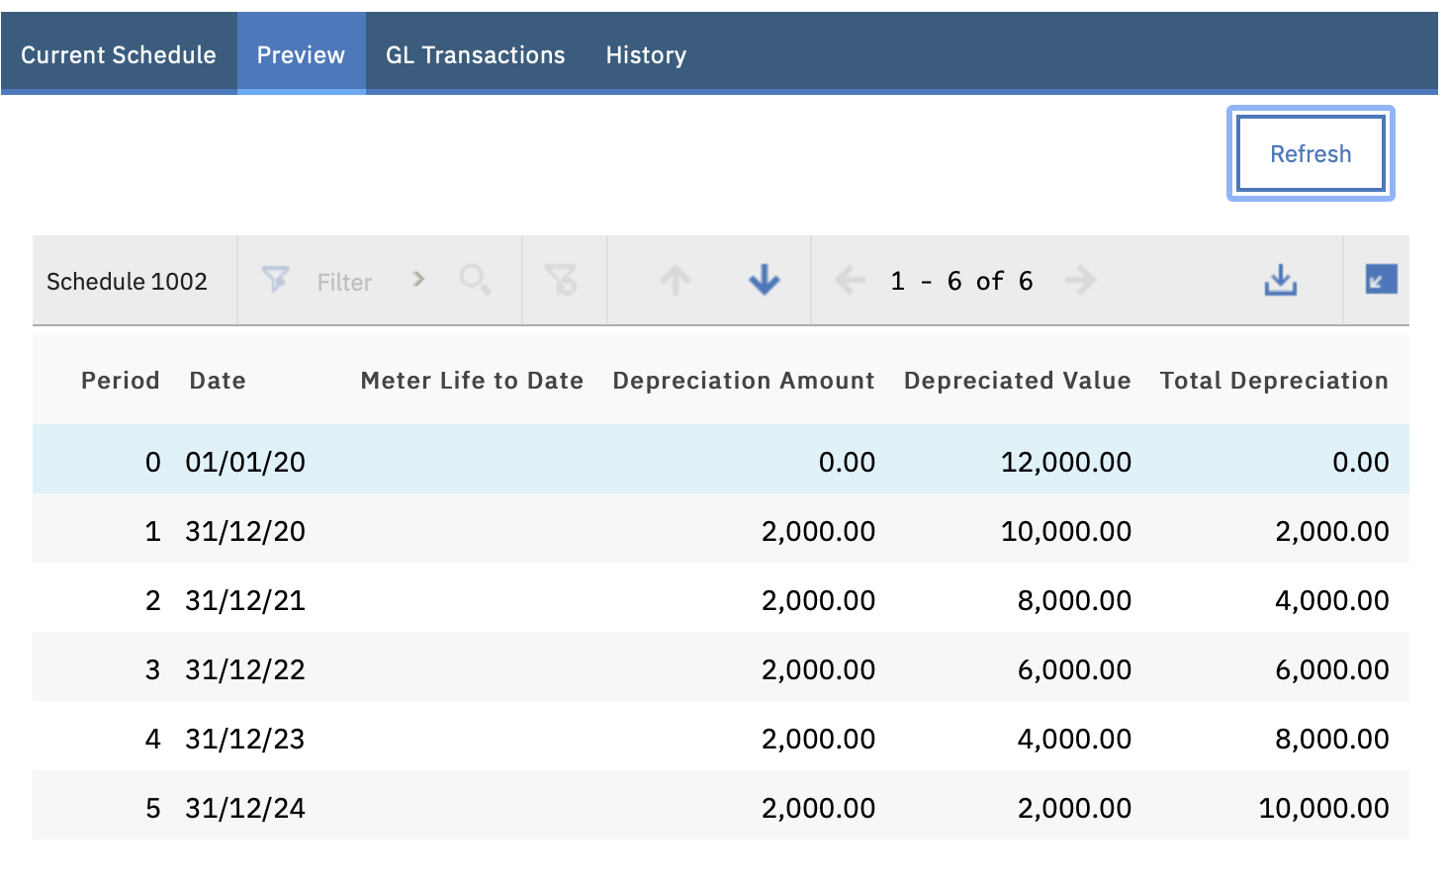Screen dimensions: 1448x880
Task: Click into the Filter text field
Action: (344, 283)
